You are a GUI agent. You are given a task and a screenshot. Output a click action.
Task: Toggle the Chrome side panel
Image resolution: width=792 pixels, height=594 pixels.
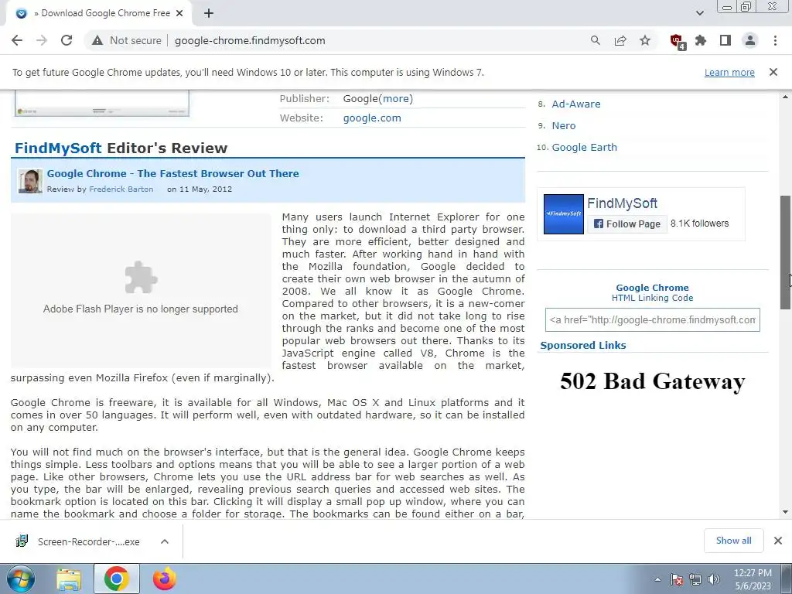725,40
